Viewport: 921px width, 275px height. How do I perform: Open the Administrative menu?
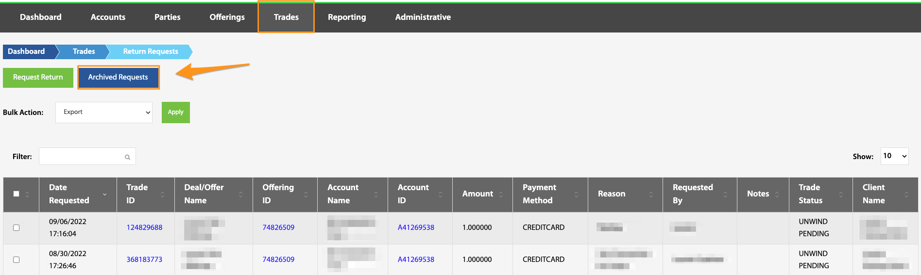pos(423,17)
